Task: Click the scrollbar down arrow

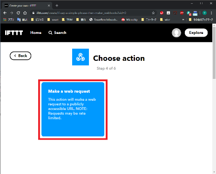Action: (214, 172)
